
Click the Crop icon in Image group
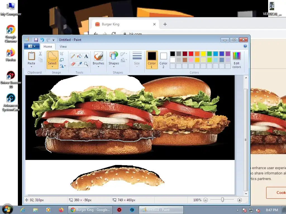(62, 54)
